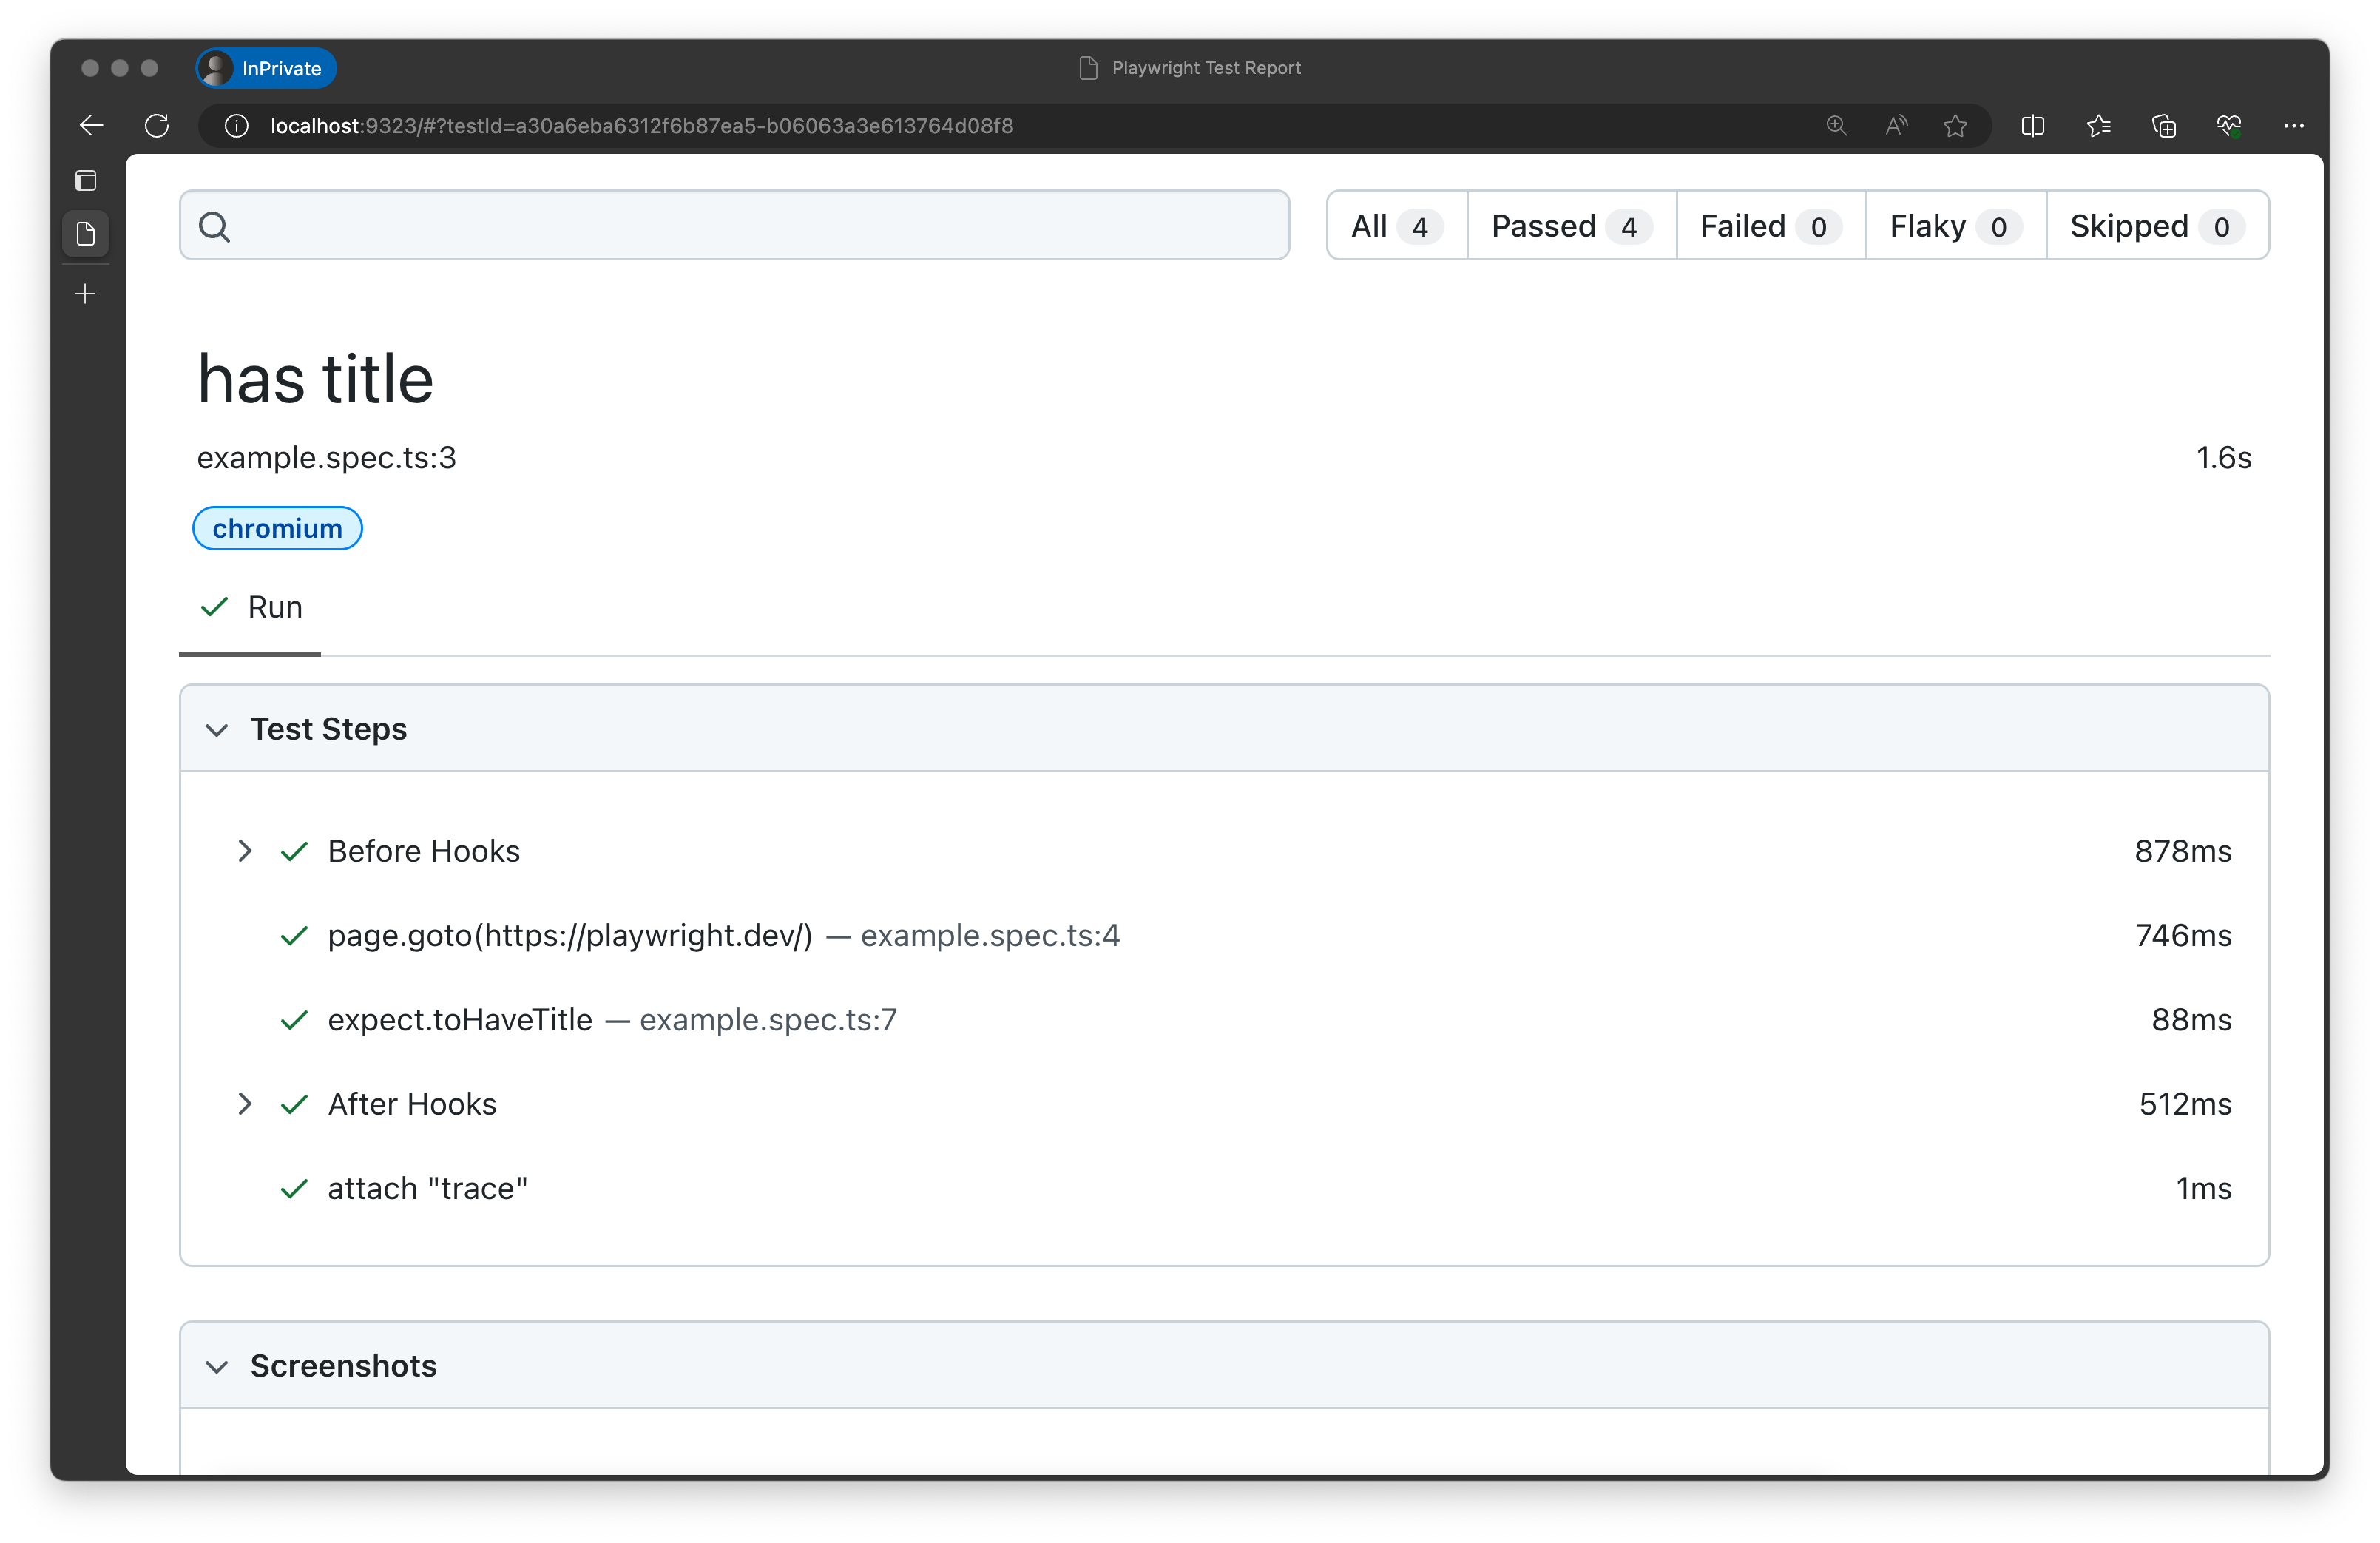
Task: Expand the Before Hooks step
Action: pos(244,851)
